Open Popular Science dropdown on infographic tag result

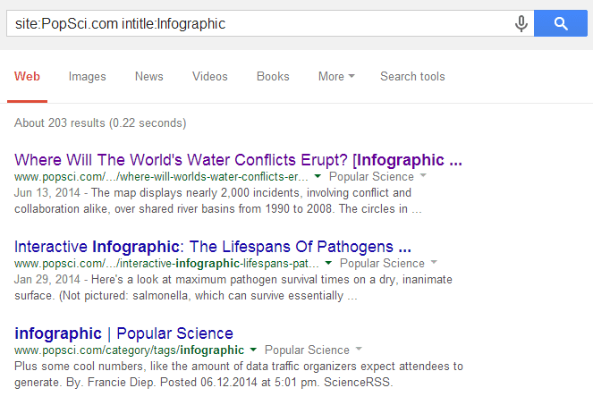tap(313, 350)
